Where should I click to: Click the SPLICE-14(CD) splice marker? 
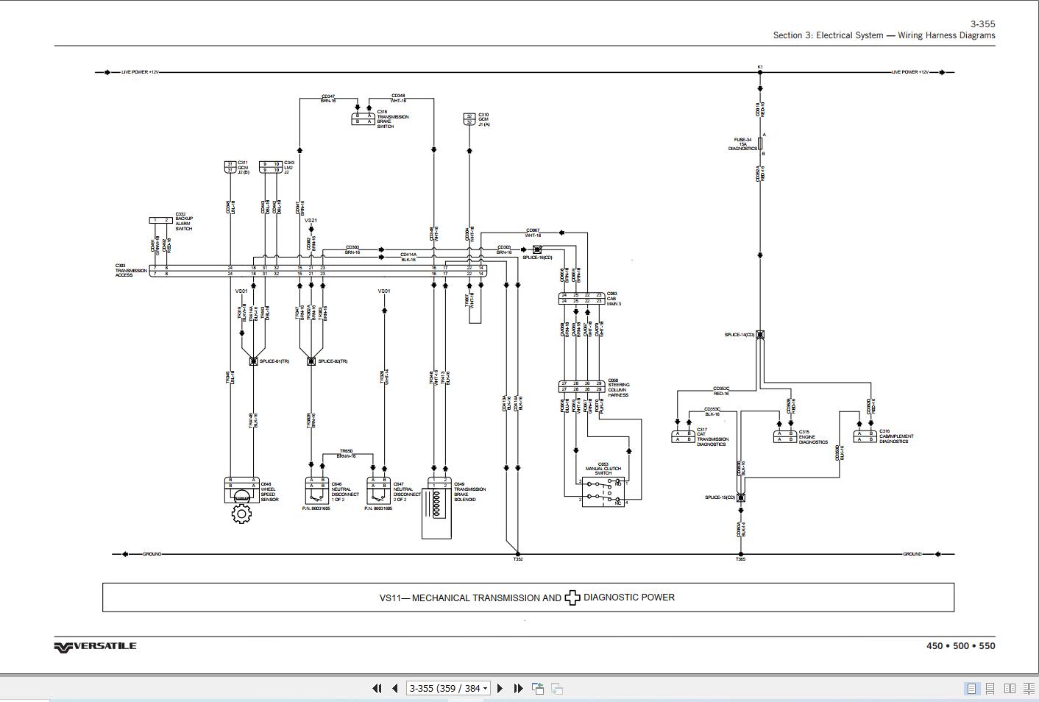click(760, 335)
